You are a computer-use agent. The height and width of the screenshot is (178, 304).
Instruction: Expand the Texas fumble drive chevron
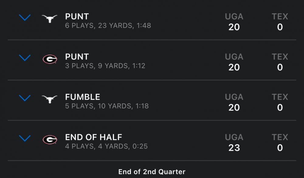(25, 98)
